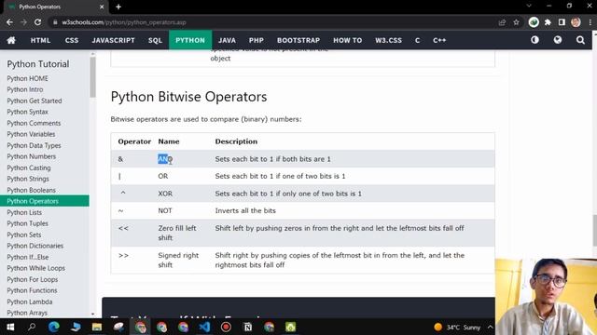The height and width of the screenshot is (335, 597).
Task: Open the globe translate icon
Action: 558,40
